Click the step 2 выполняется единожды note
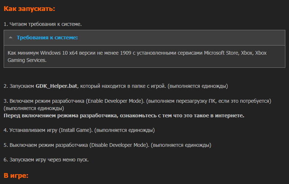Screen dimensions: 289x184 point(198,86)
